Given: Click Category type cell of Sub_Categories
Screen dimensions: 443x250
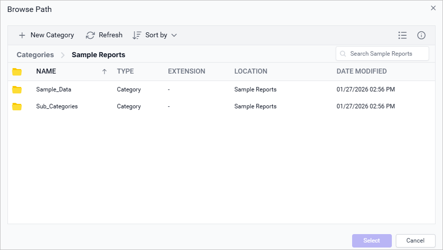Looking at the screenshot, I should pyautogui.click(x=129, y=106).
